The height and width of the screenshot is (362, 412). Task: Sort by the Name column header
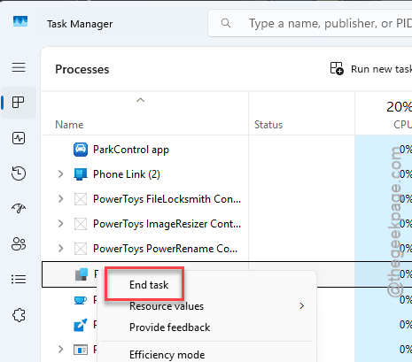point(69,125)
